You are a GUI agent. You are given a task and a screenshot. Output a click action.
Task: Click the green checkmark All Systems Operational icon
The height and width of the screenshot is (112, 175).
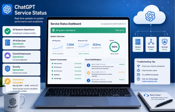point(7,31)
